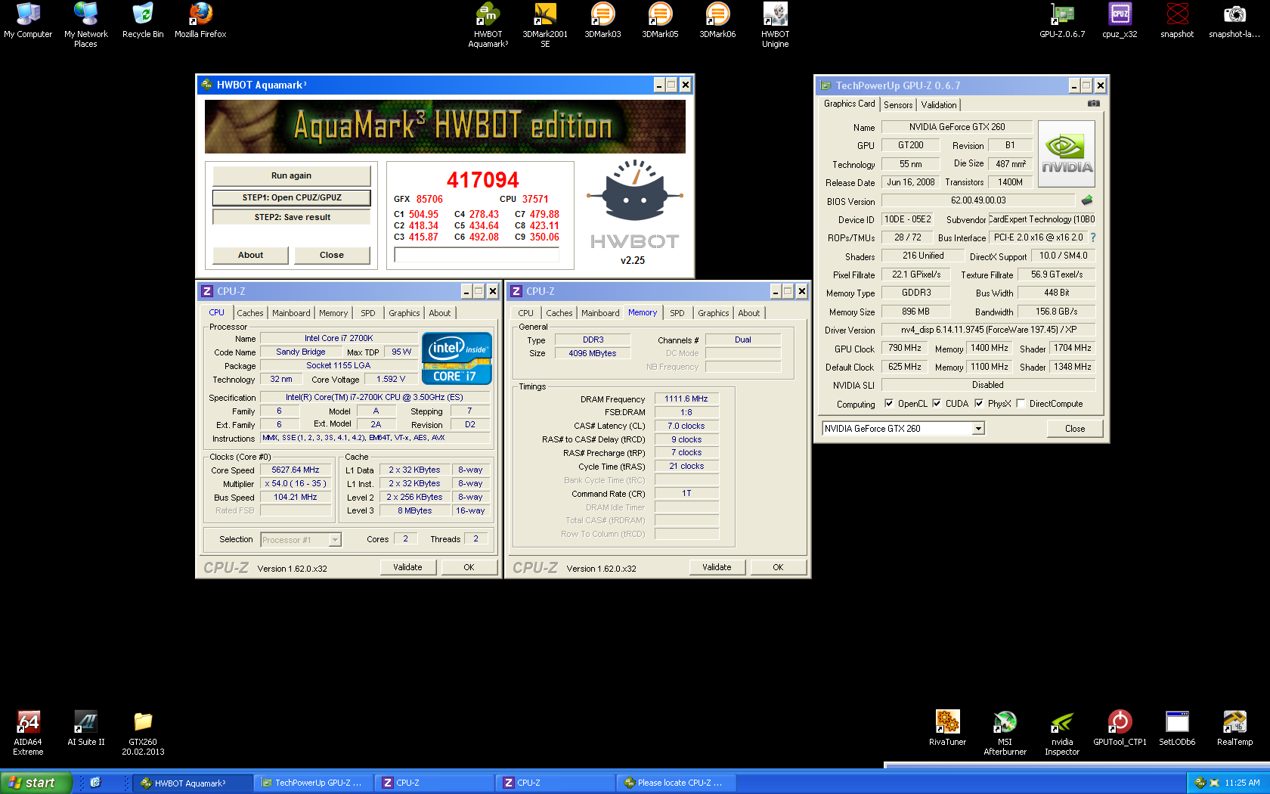1270x794 pixels.
Task: Click GPU-Z screenshot camera icon
Action: [x=1093, y=104]
